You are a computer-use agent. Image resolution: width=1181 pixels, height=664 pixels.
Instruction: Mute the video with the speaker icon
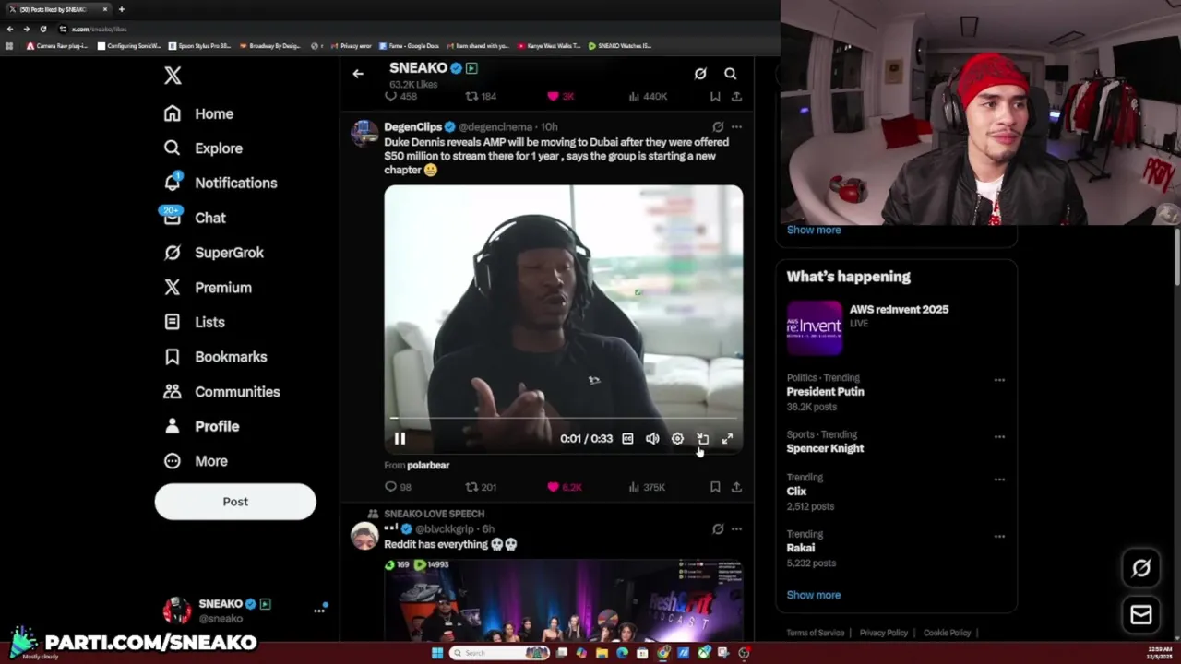click(x=652, y=439)
